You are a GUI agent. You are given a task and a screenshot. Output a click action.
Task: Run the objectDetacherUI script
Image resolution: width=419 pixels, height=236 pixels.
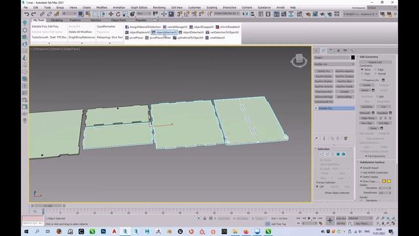click(x=191, y=32)
